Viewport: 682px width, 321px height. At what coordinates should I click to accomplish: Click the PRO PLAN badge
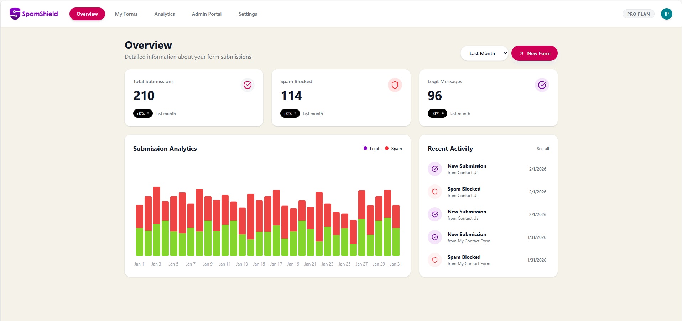(638, 14)
